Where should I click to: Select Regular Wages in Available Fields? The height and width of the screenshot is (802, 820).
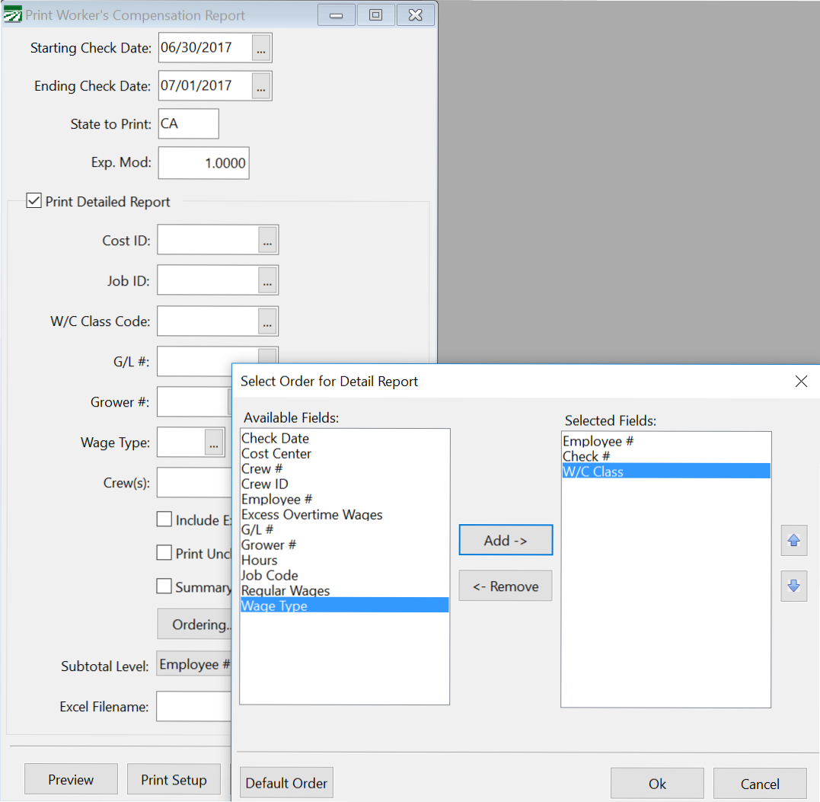point(285,591)
